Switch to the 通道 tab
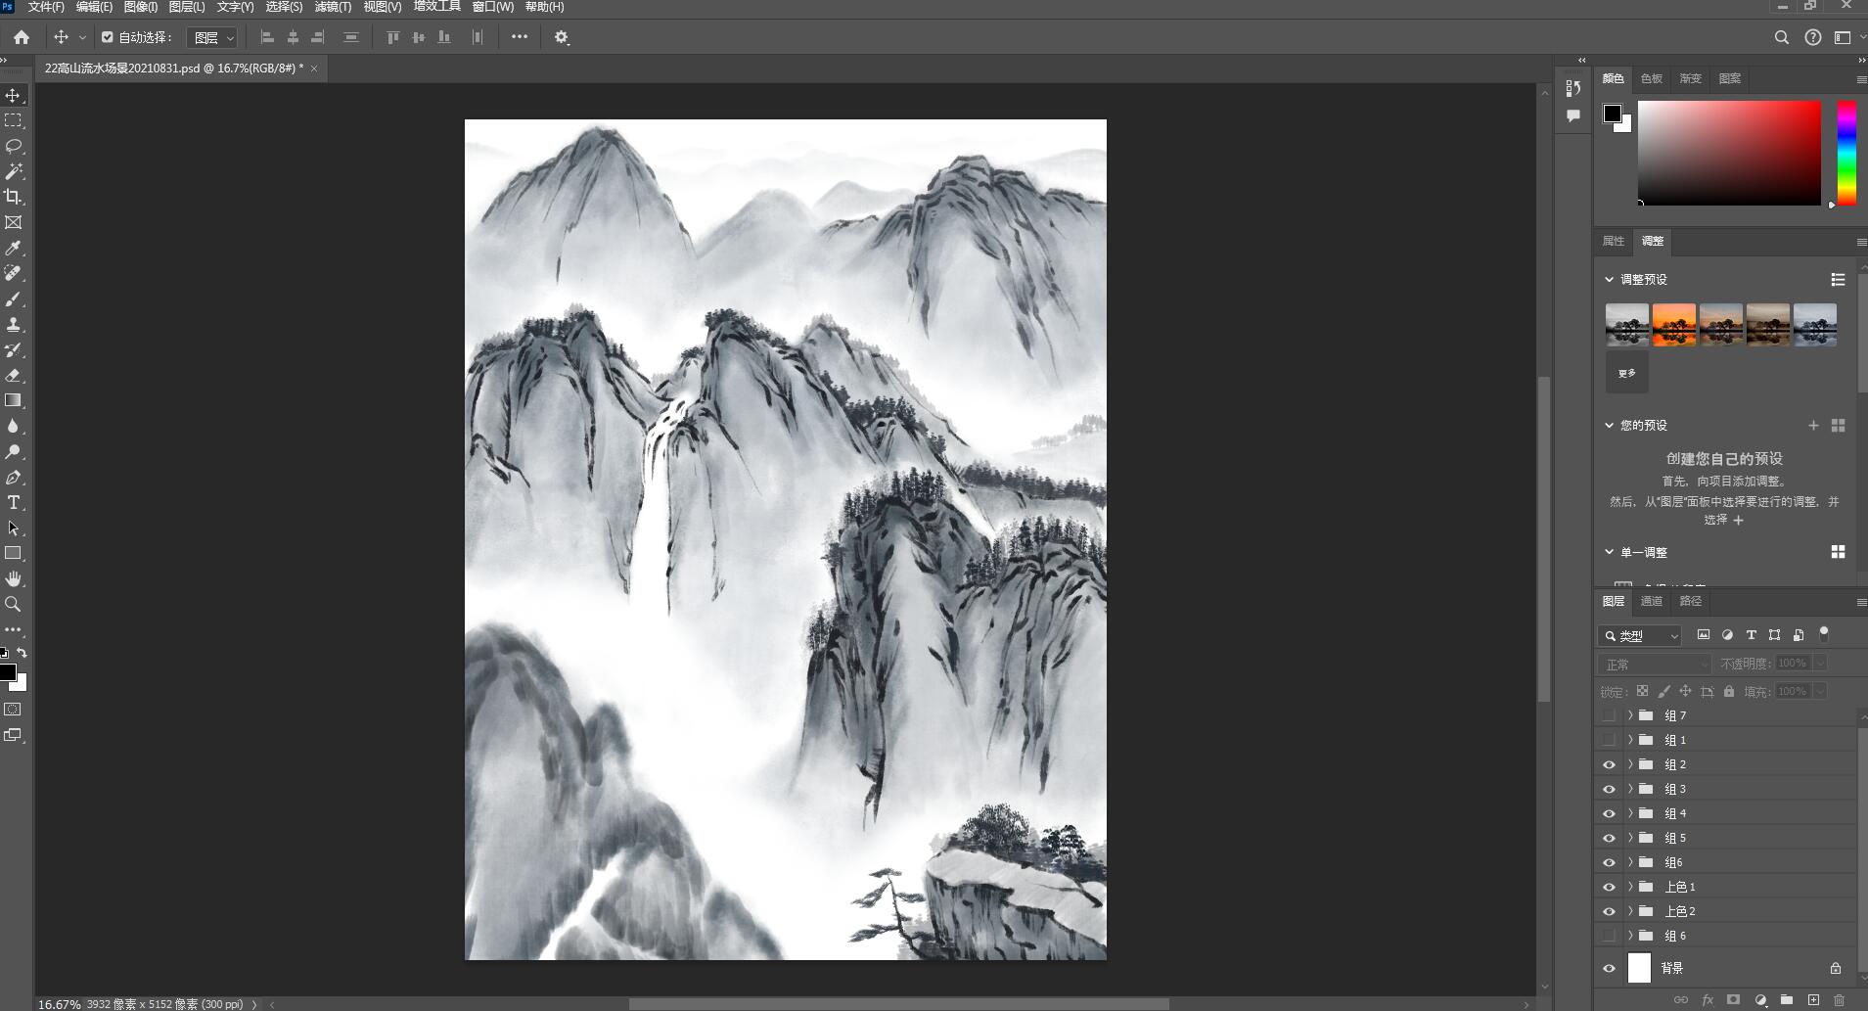 click(x=1652, y=601)
